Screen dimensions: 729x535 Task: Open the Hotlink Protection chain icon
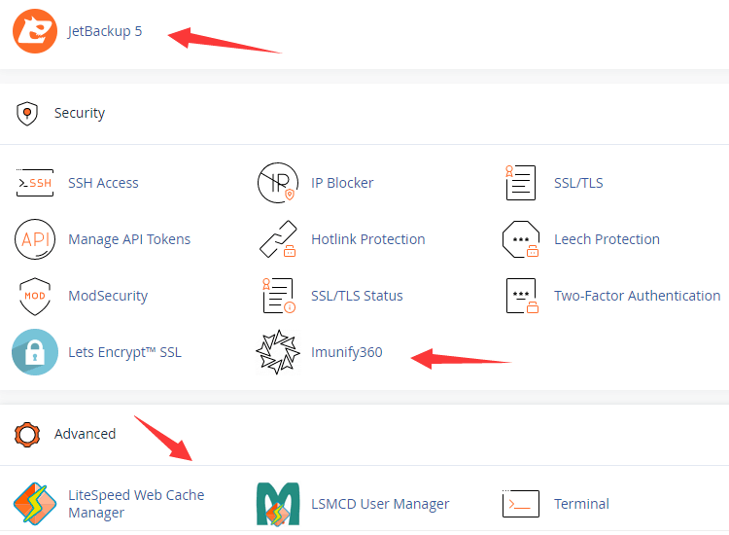(x=277, y=239)
